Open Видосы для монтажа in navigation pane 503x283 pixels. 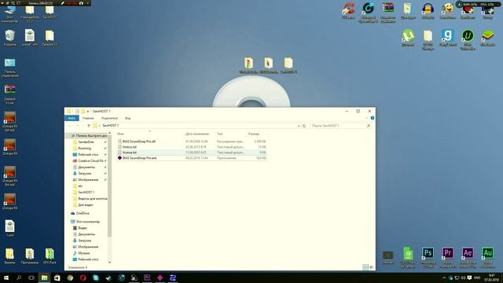click(93, 199)
